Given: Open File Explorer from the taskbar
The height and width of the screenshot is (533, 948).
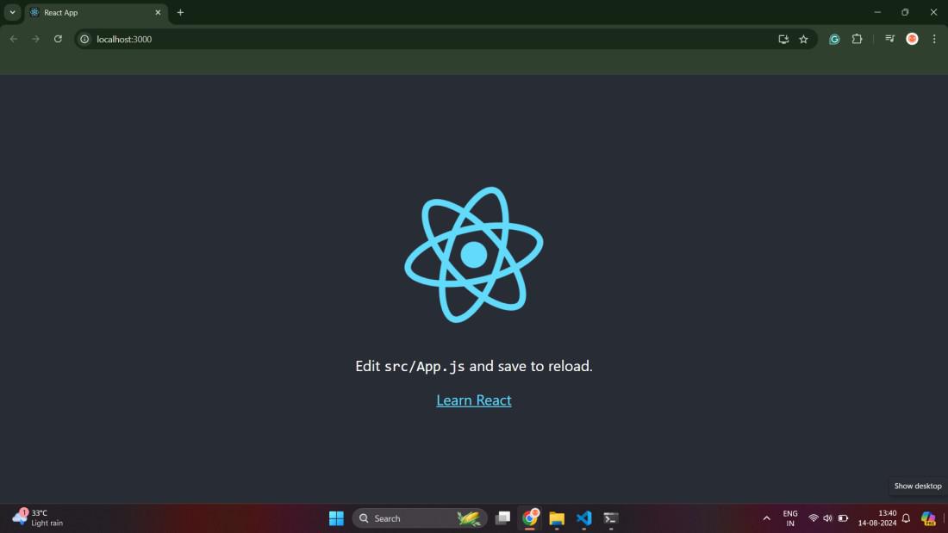Looking at the screenshot, I should click(557, 518).
